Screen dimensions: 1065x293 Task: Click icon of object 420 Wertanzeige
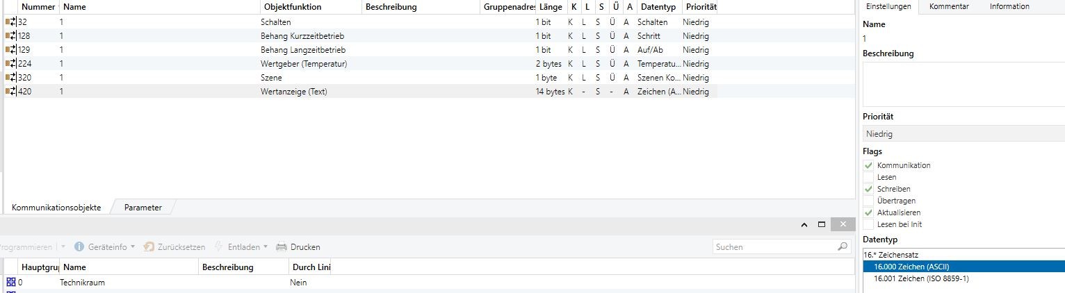pyautogui.click(x=10, y=92)
